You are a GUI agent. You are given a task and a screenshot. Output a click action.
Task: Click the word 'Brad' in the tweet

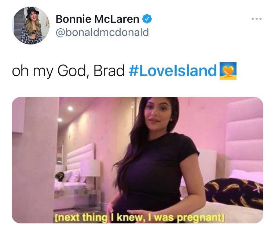pos(109,71)
